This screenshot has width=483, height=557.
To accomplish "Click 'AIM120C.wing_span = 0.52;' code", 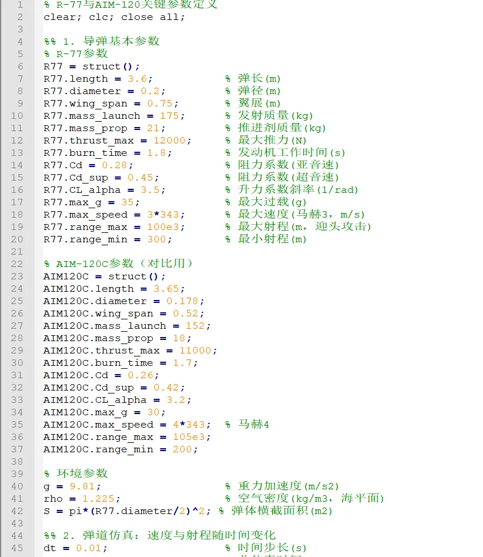I will [x=124, y=313].
